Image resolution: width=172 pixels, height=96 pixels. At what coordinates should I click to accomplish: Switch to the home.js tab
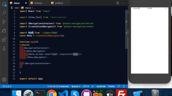point(38,3)
